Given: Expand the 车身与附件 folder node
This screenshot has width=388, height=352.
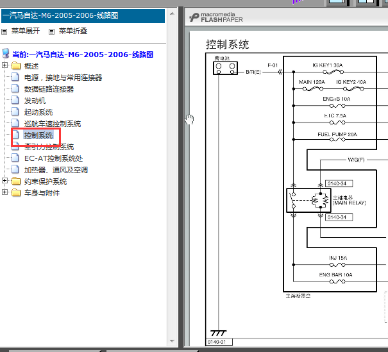Looking at the screenshot, I should 5,193.
